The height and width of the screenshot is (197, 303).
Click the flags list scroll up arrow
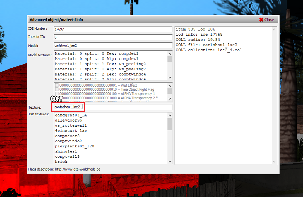170,86
